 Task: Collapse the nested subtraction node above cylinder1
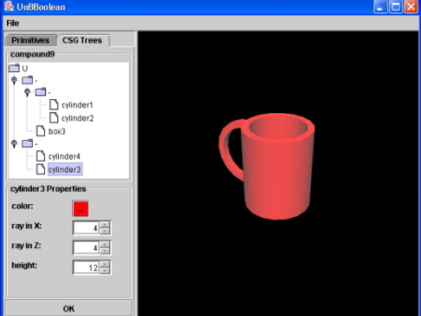pyautogui.click(x=27, y=92)
